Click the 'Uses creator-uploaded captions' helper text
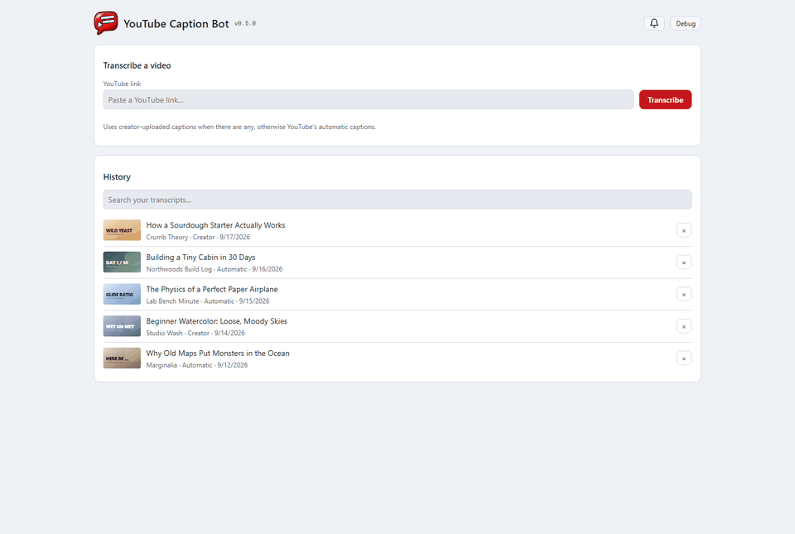This screenshot has width=795, height=534. click(x=239, y=127)
